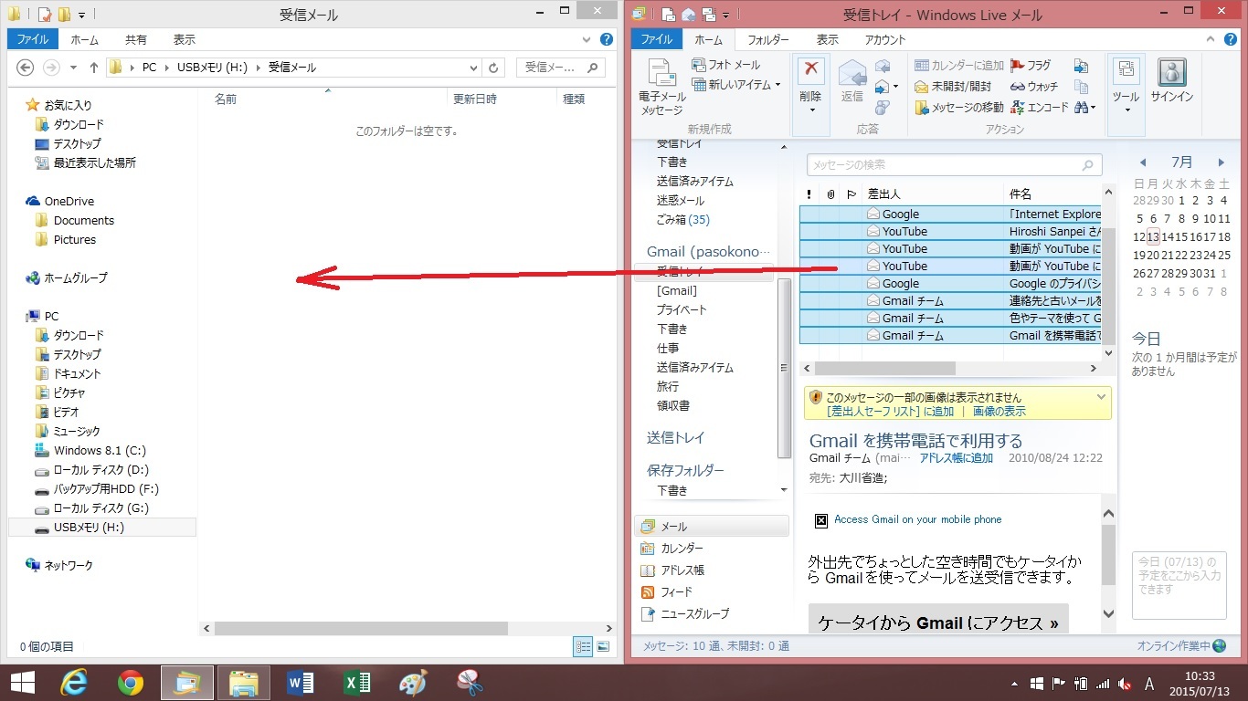The height and width of the screenshot is (701, 1248).
Task: Click the red X 削除 delete icon
Action: pos(810,71)
